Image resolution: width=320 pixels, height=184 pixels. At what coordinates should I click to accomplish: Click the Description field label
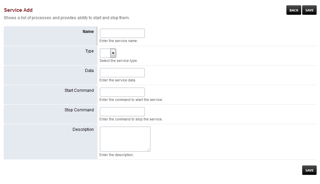click(83, 129)
